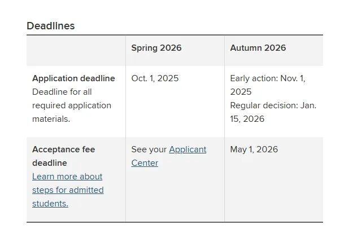Image resolution: width=353 pixels, height=229 pixels.
Task: Click the Early action Nov. 1, 2025 text
Action: click(x=268, y=85)
